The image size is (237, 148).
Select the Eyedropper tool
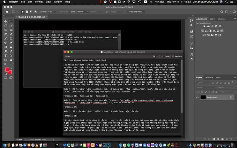click(6, 34)
